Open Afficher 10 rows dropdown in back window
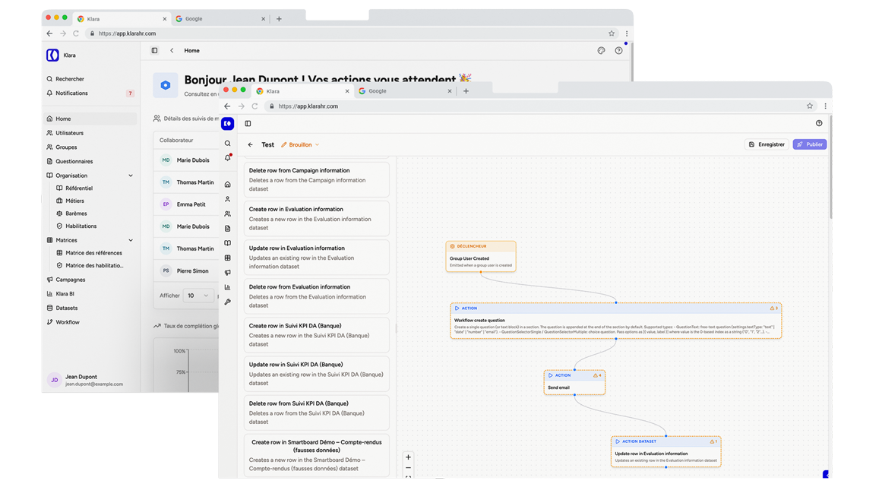Viewport: 882px width, 487px height. click(198, 296)
